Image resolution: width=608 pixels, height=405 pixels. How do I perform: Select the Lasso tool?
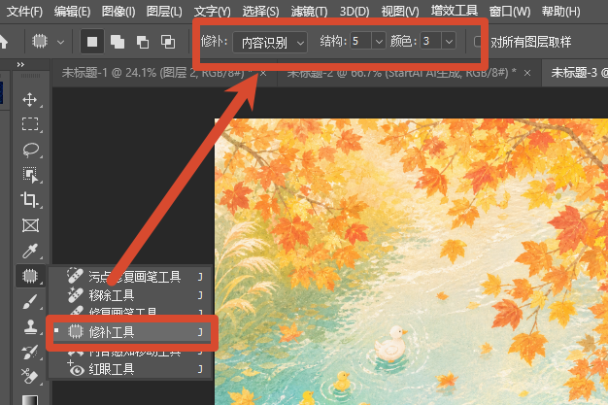(30, 150)
